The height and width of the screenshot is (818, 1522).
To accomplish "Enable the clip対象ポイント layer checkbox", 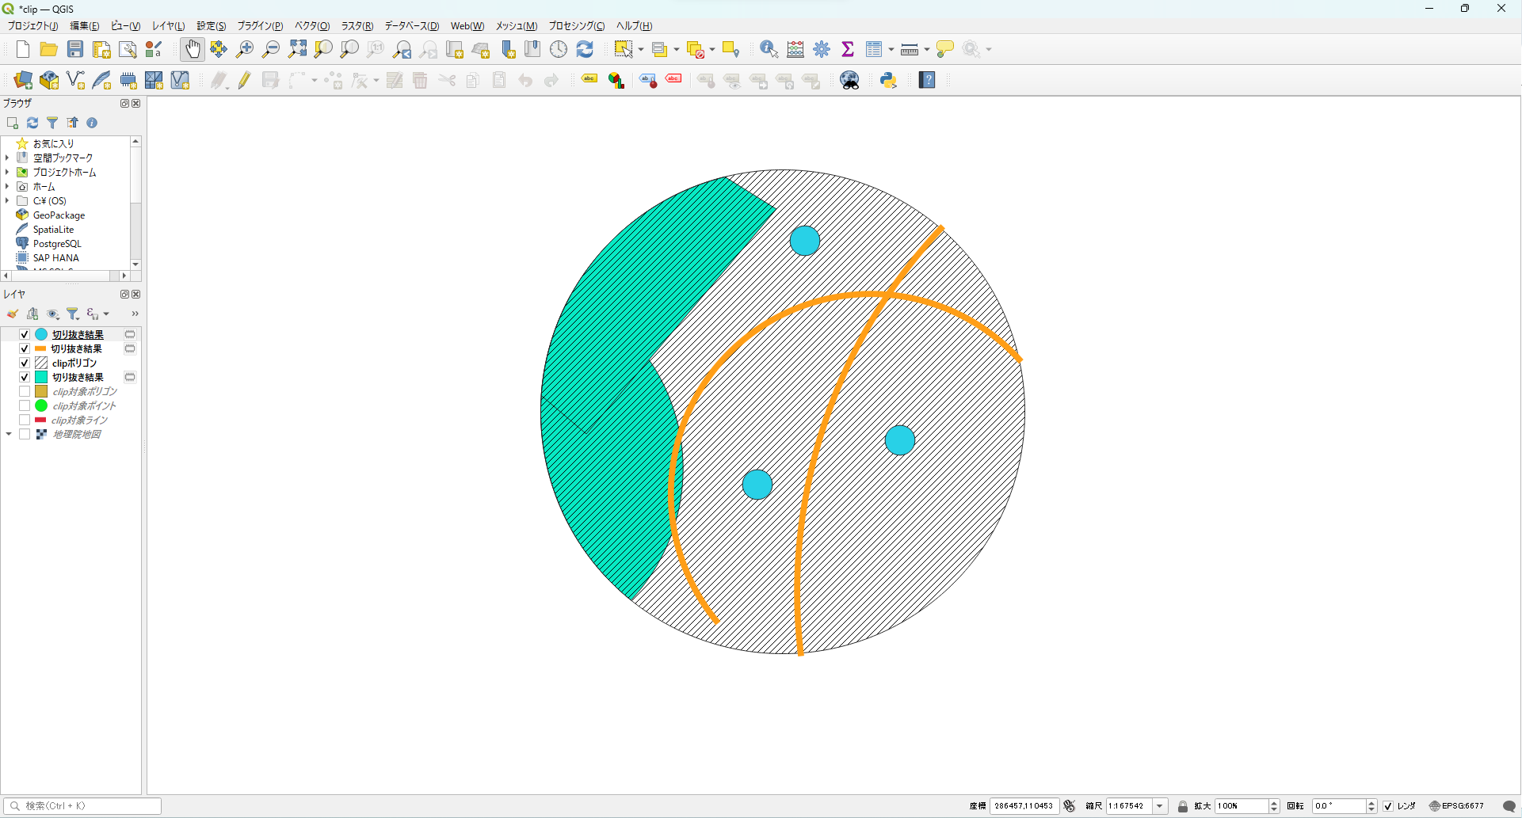I will point(25,405).
